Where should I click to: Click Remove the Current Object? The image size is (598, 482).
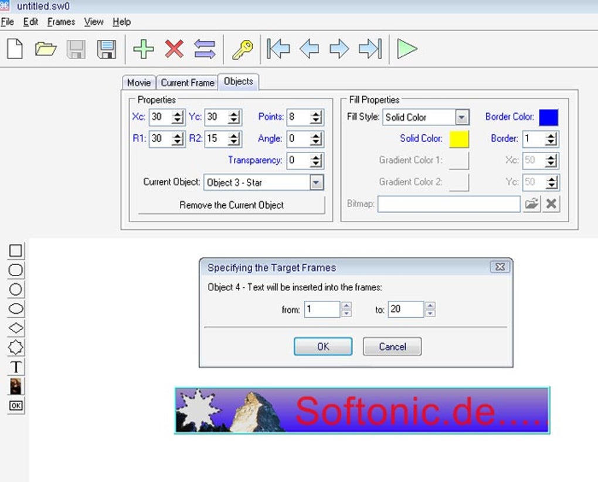pyautogui.click(x=230, y=205)
